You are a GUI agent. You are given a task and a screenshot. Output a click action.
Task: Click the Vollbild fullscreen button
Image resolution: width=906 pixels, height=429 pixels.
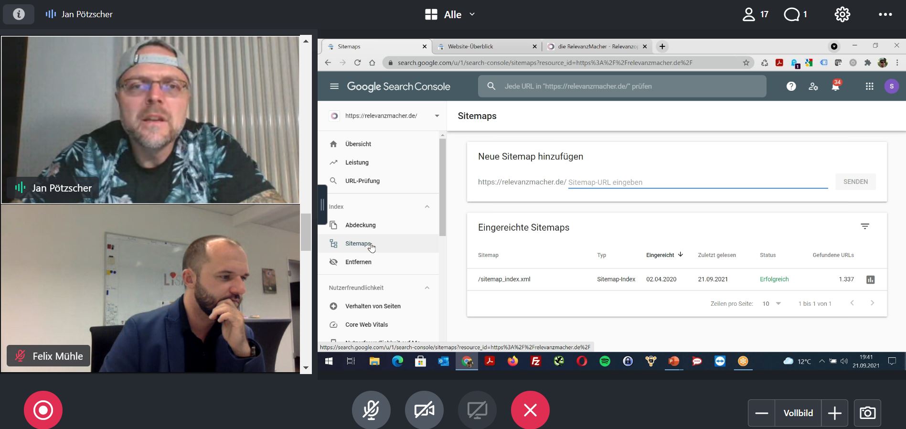tap(798, 413)
